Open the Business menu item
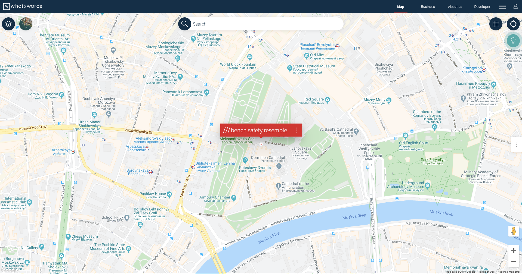The height and width of the screenshot is (274, 522). (428, 7)
